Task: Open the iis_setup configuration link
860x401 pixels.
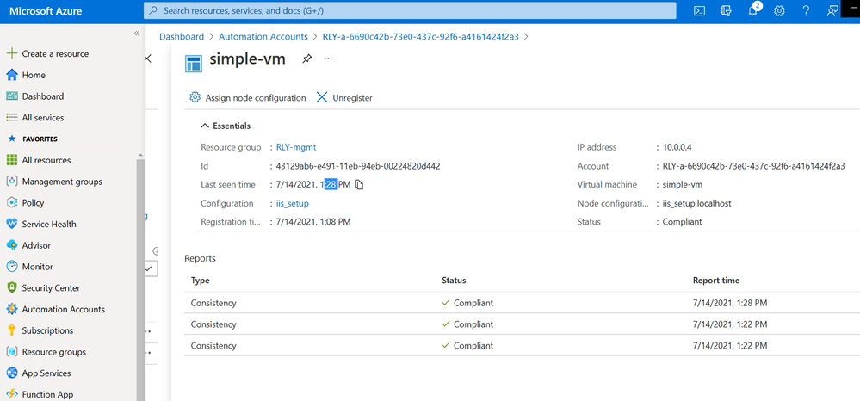Action: click(293, 204)
